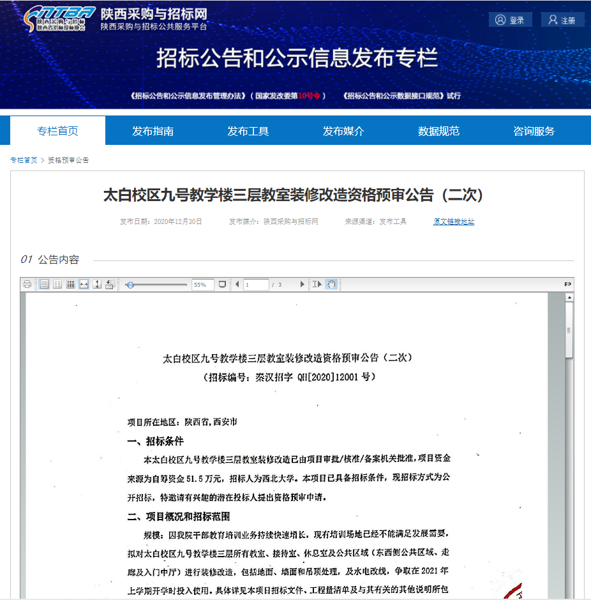Fit PDF page to height
Viewport: 591px width, 600px height.
pos(97,285)
